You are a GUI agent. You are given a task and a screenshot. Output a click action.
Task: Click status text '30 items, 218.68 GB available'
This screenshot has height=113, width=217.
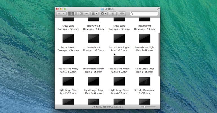107,107
